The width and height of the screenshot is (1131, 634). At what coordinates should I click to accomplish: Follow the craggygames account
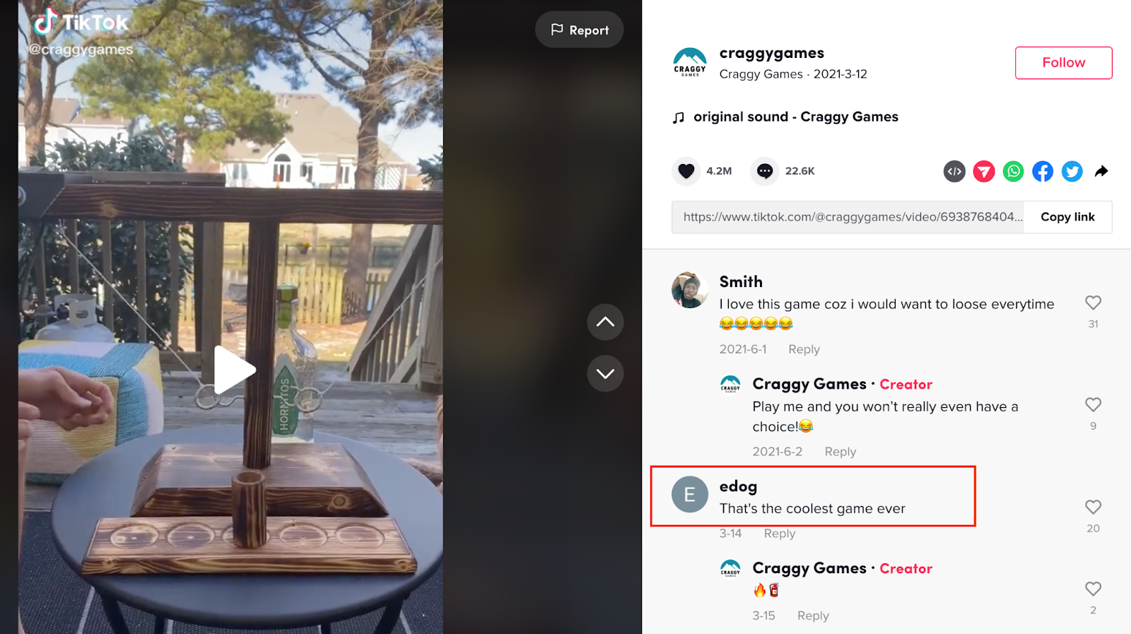click(x=1063, y=63)
